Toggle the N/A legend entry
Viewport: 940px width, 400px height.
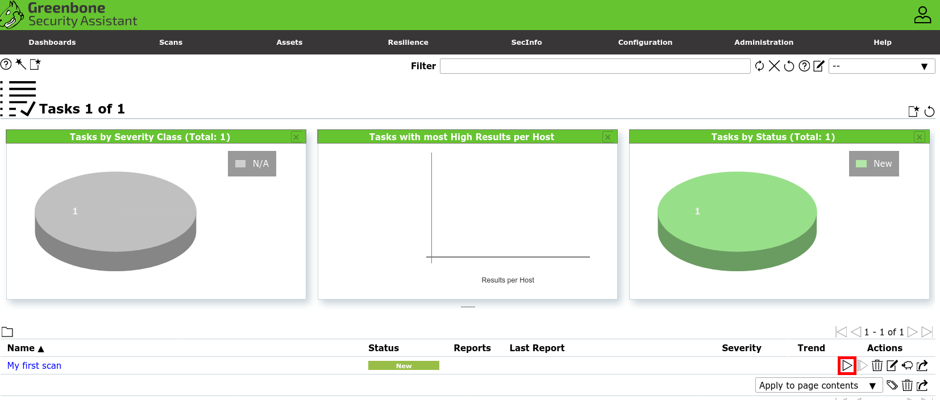[x=252, y=163]
